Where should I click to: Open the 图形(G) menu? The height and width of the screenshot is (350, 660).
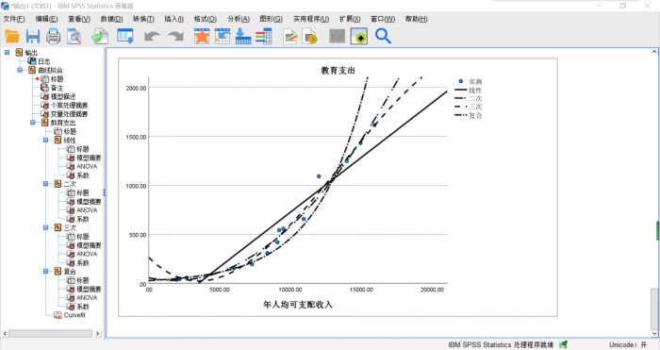tap(272, 19)
